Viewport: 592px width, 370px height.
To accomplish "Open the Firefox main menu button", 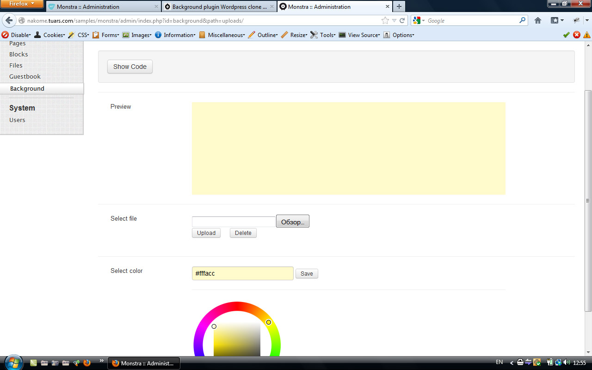I will (x=22, y=4).
